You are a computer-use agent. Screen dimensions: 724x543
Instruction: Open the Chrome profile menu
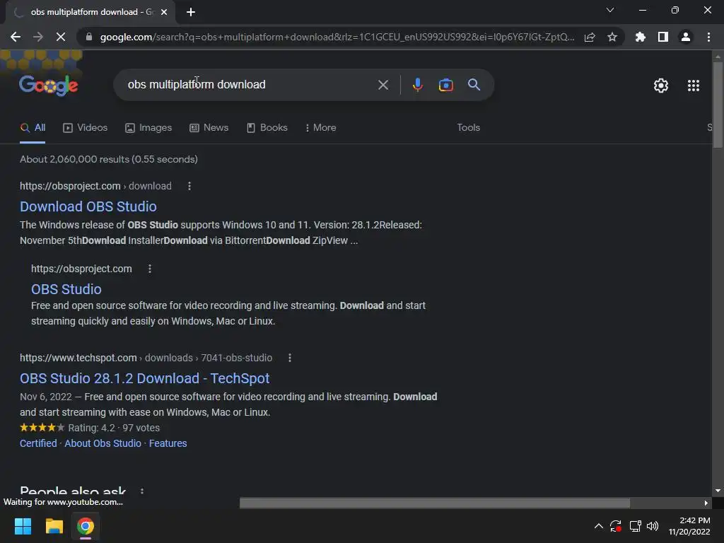[686, 37]
